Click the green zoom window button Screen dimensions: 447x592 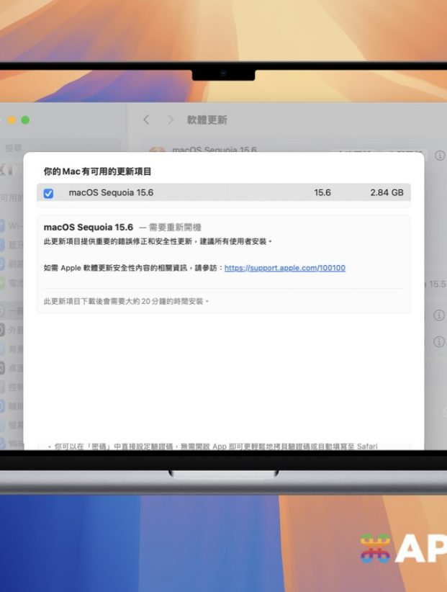[x=25, y=120]
